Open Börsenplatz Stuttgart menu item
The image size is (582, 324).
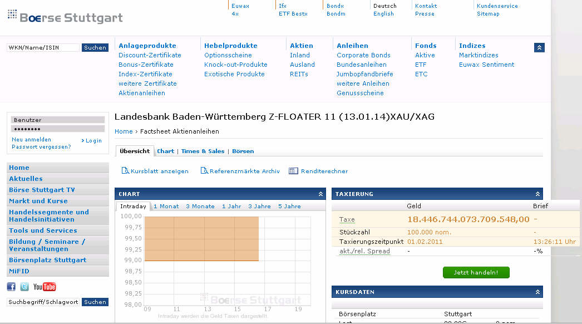point(58,260)
